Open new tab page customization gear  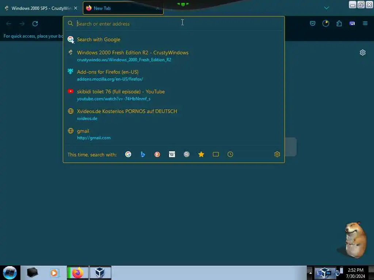(363, 52)
